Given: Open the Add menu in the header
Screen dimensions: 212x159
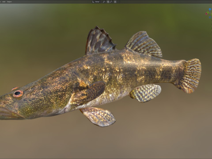Looking at the screenshot, I should [x=4, y=2].
